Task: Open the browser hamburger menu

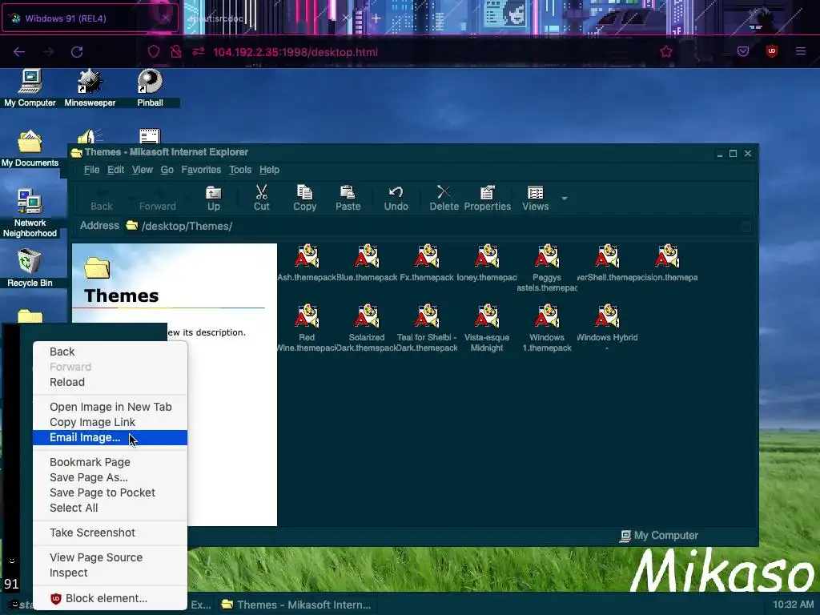Action: pos(801,51)
